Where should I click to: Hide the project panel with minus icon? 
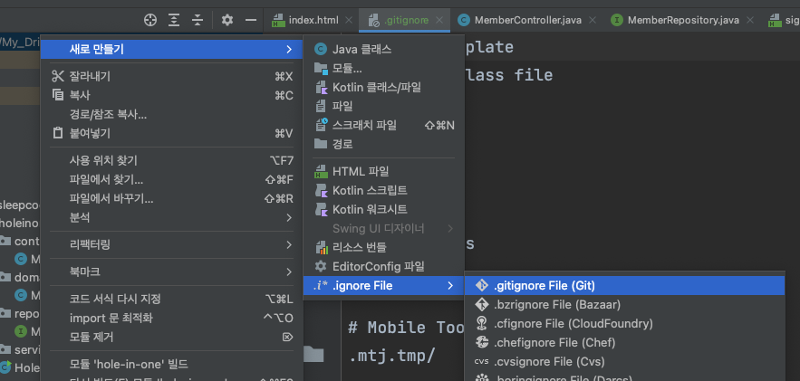[x=251, y=20]
